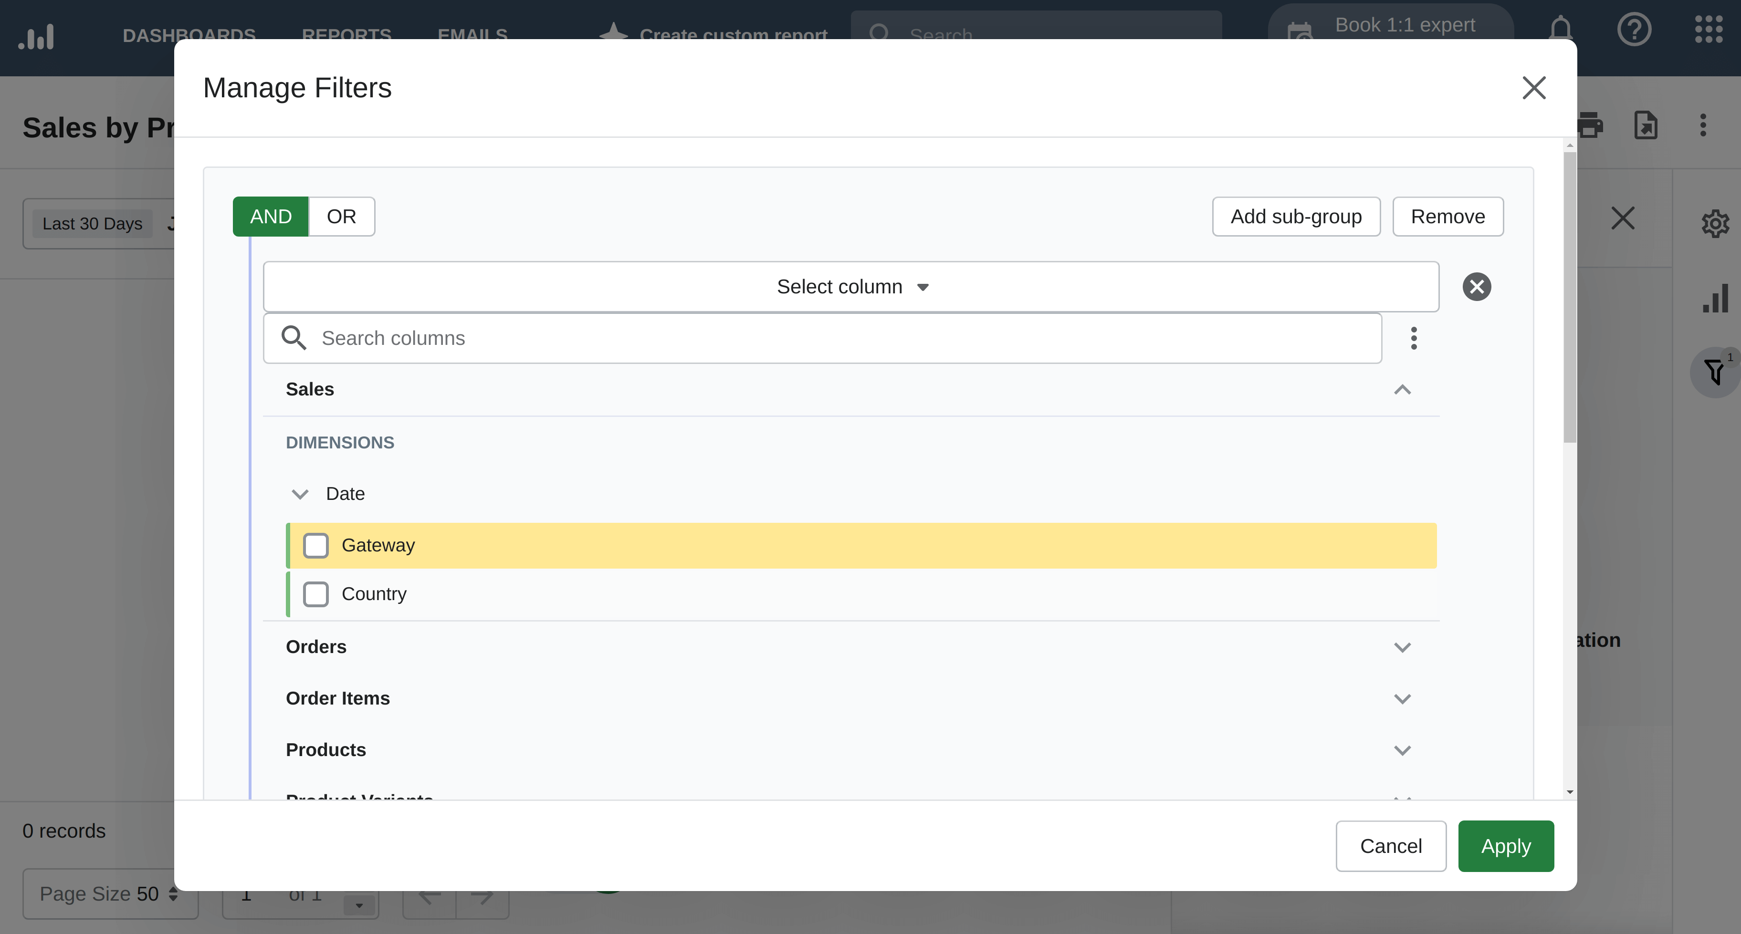
Task: Click the Apply button
Action: [x=1506, y=846]
